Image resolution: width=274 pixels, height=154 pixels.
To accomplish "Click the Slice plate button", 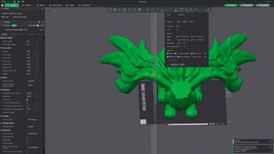I will pyautogui.click(x=247, y=5).
